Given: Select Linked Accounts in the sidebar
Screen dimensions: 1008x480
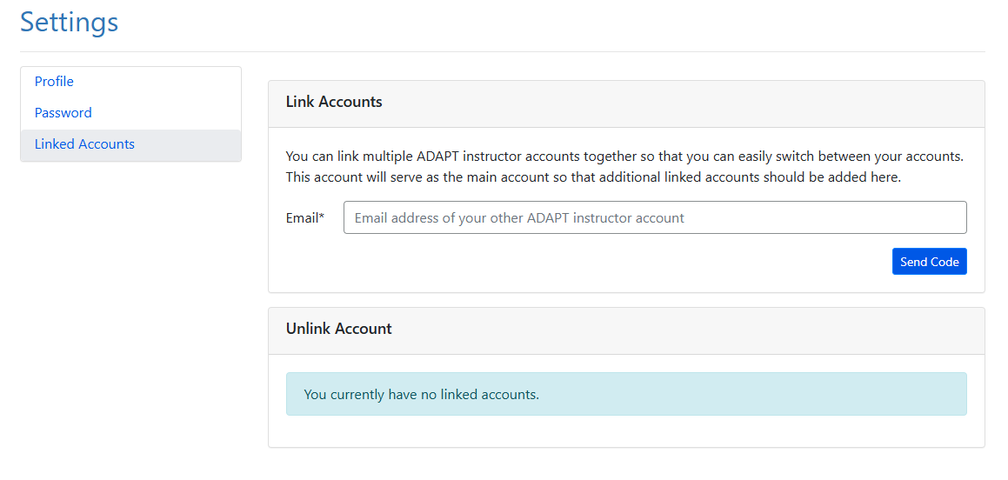Looking at the screenshot, I should [84, 144].
